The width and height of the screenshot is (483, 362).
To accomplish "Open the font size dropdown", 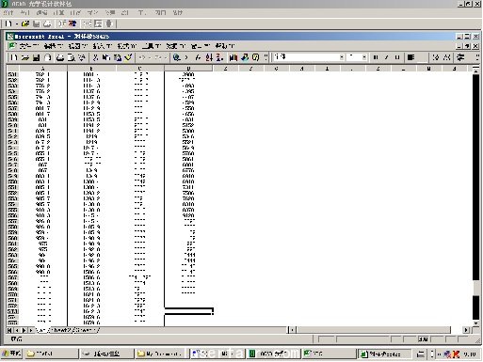I will (x=364, y=57).
